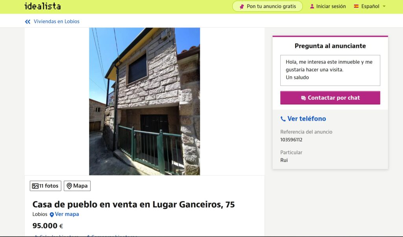Click Contactar por chat button

coord(330,98)
